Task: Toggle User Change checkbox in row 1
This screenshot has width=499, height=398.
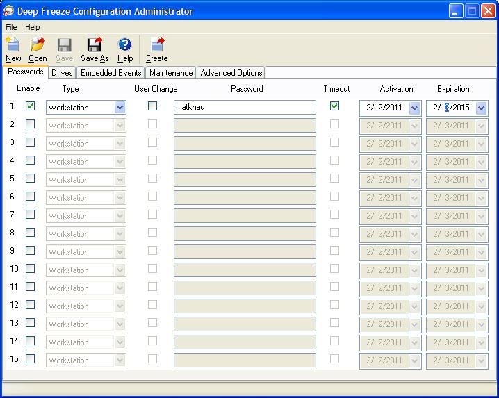Action: [152, 106]
